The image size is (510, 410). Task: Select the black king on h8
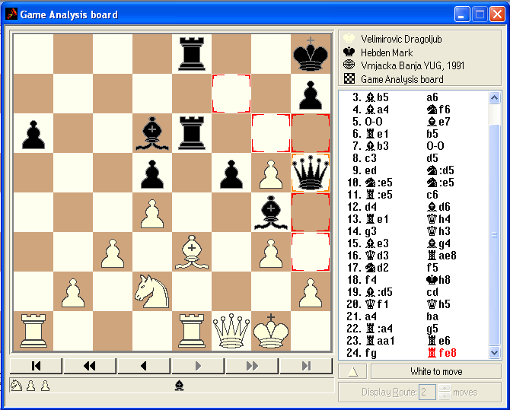tap(311, 54)
